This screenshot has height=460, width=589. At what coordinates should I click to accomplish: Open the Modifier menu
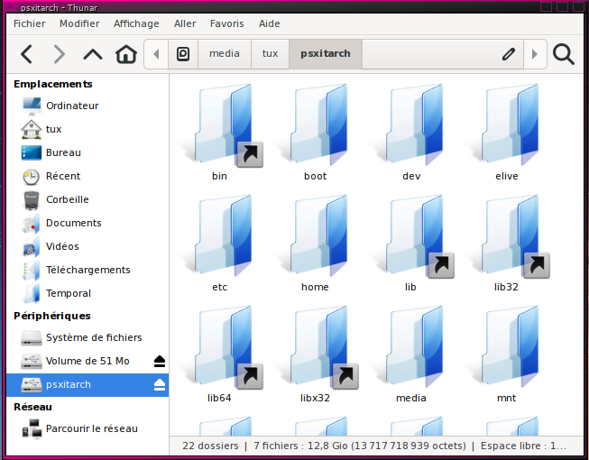[79, 23]
